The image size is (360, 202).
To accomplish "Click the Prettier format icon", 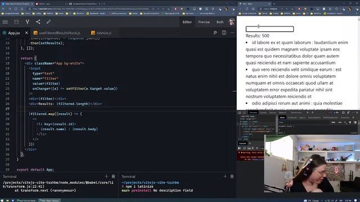I will (x=215, y=33).
